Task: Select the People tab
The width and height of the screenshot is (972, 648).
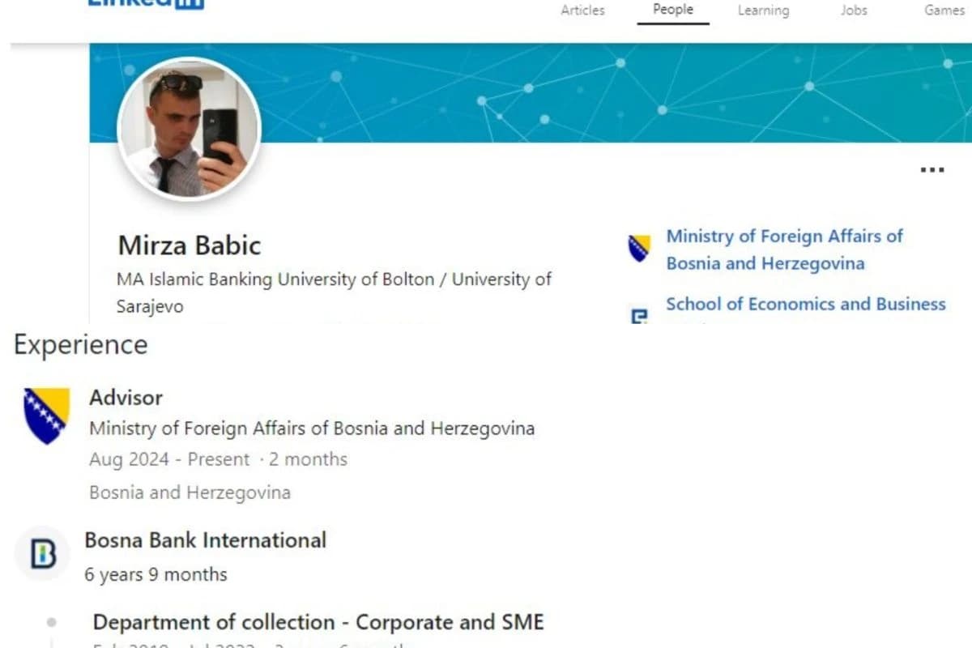Action: (x=673, y=10)
